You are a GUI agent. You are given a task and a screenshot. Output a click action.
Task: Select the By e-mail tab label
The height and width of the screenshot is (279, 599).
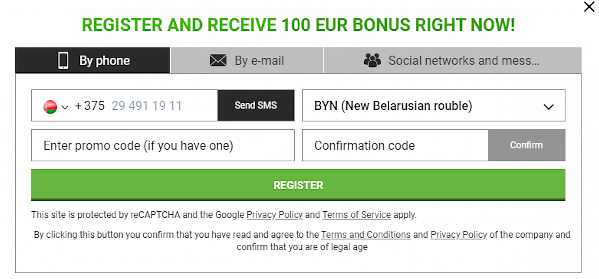259,61
